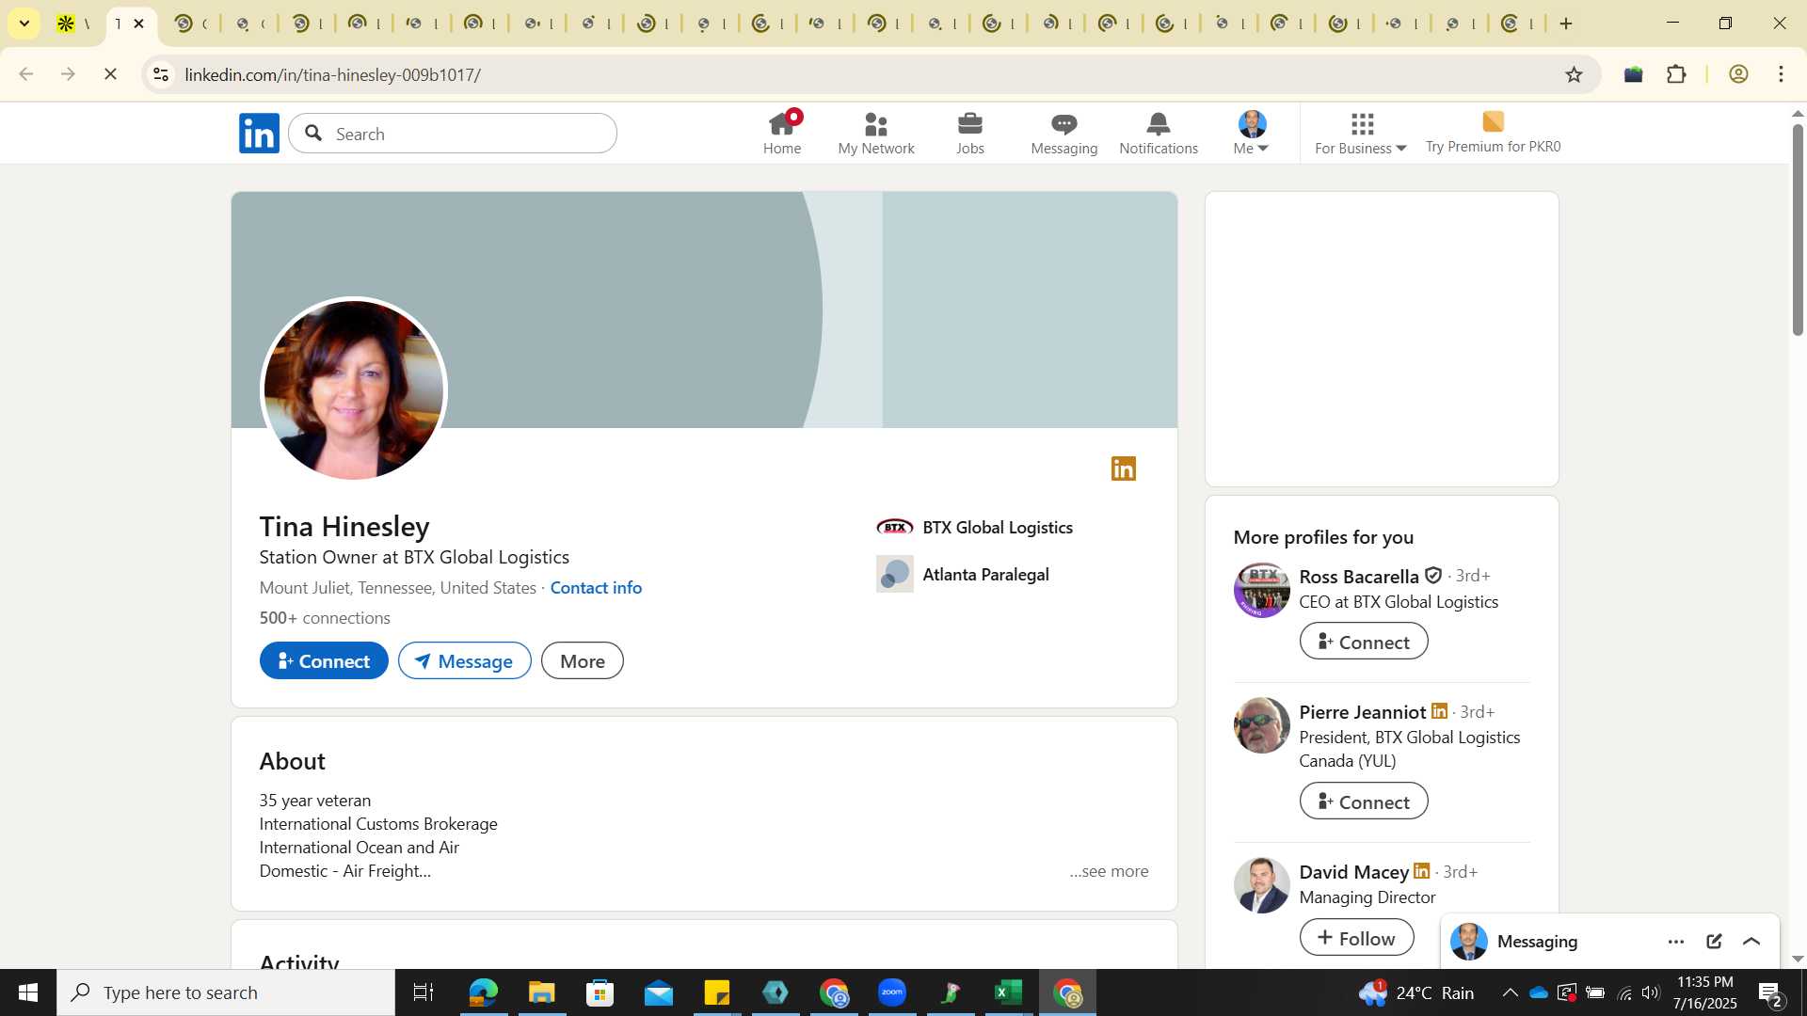Follow David Macey
The image size is (1807, 1016).
pyautogui.click(x=1356, y=937)
